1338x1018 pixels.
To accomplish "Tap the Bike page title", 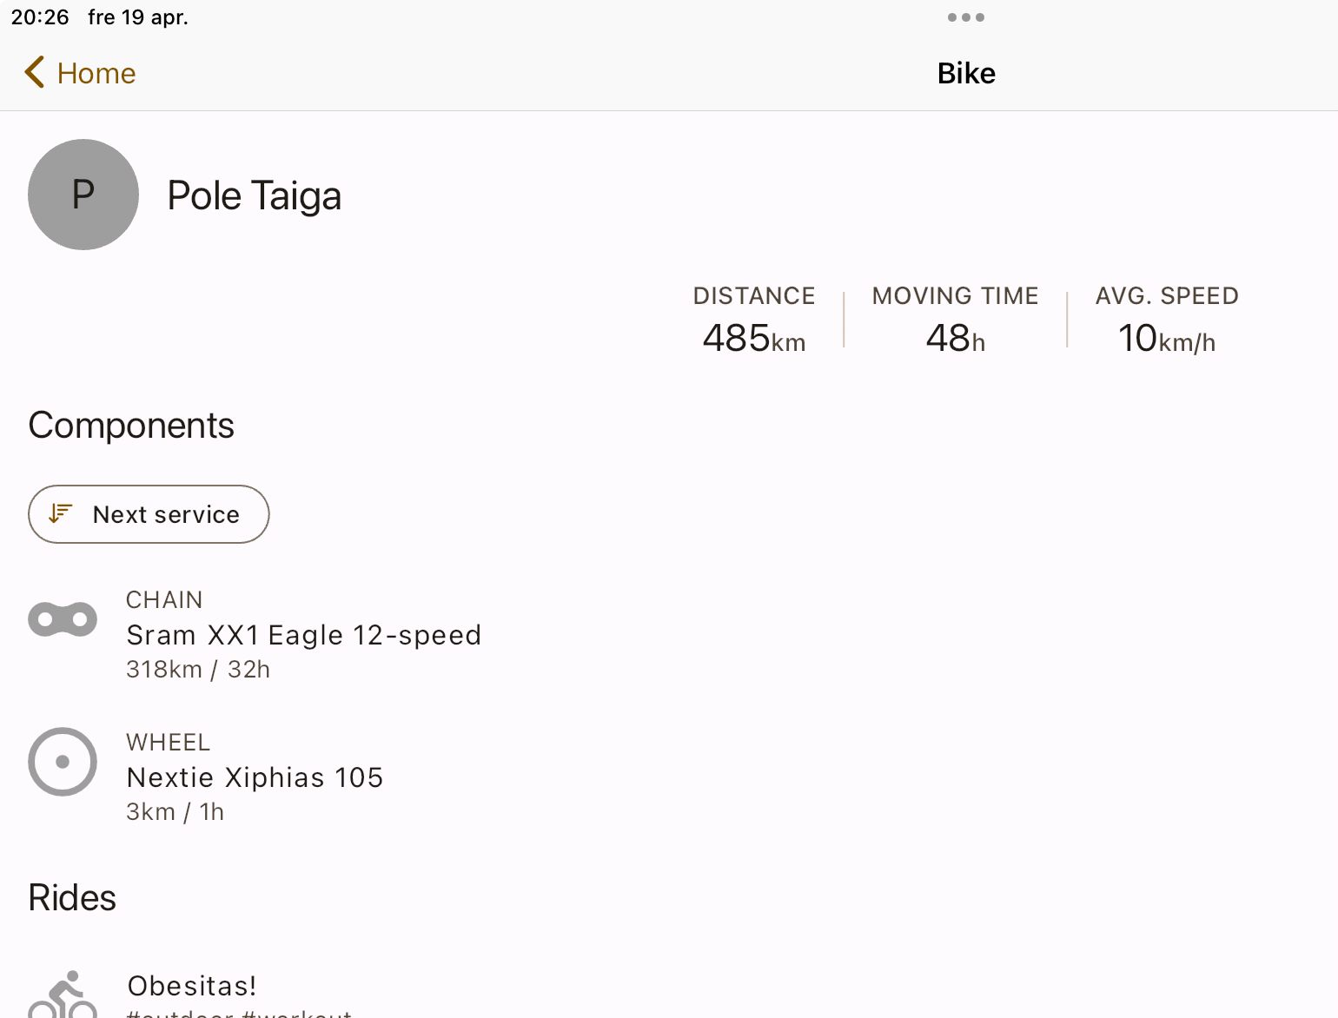I will tap(966, 74).
